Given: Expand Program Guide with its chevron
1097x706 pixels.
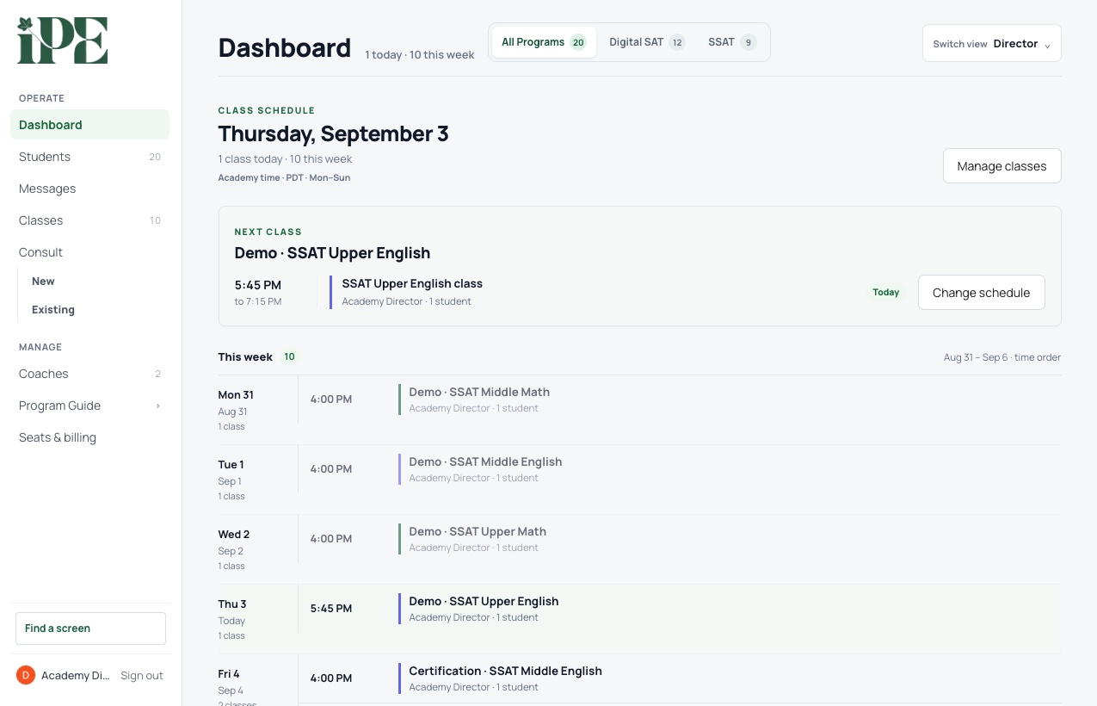Looking at the screenshot, I should (158, 406).
